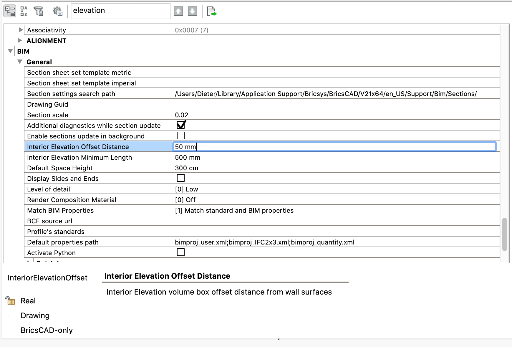Check the Activate Python box
Viewport: 512px width, 347px height.
[181, 252]
